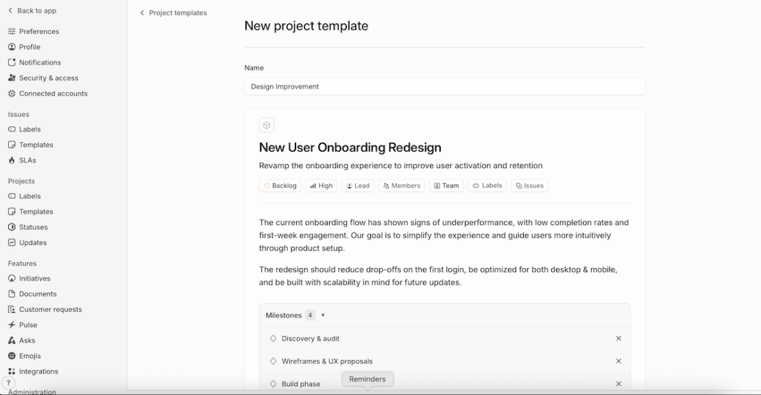Image resolution: width=761 pixels, height=395 pixels.
Task: Open the Pulse feature icon in sidebar
Action: pyautogui.click(x=12, y=325)
